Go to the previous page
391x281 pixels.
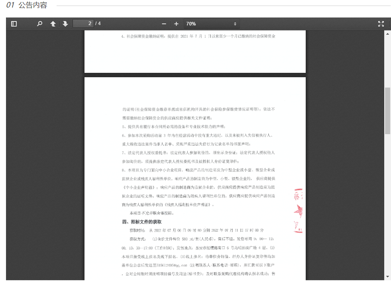[x=53, y=24]
